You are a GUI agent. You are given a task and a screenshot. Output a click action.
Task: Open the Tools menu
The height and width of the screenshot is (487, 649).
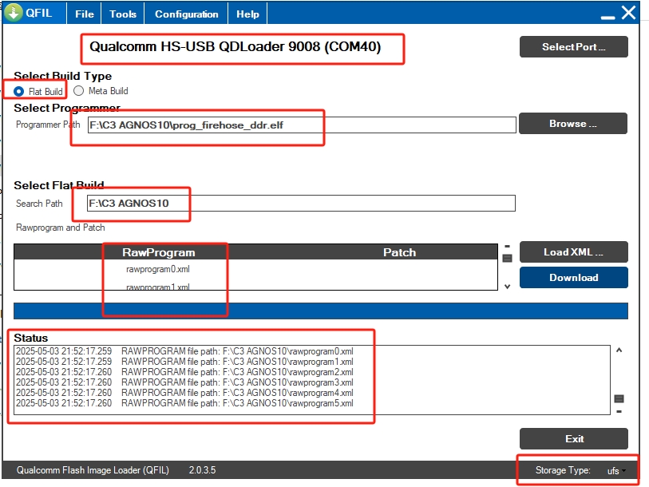tap(123, 14)
